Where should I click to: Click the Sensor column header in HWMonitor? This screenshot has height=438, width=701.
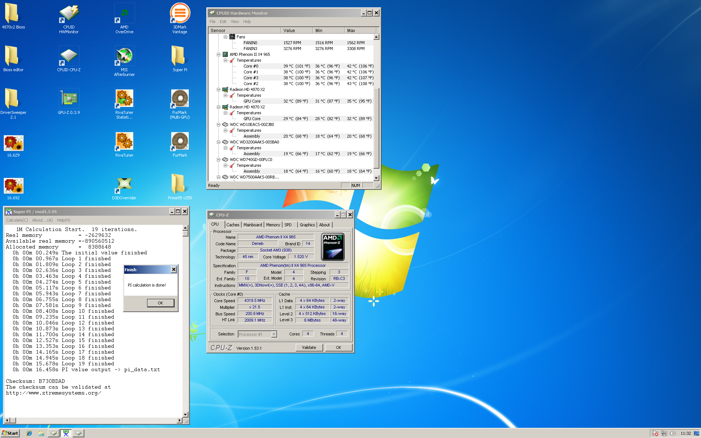pyautogui.click(x=245, y=30)
